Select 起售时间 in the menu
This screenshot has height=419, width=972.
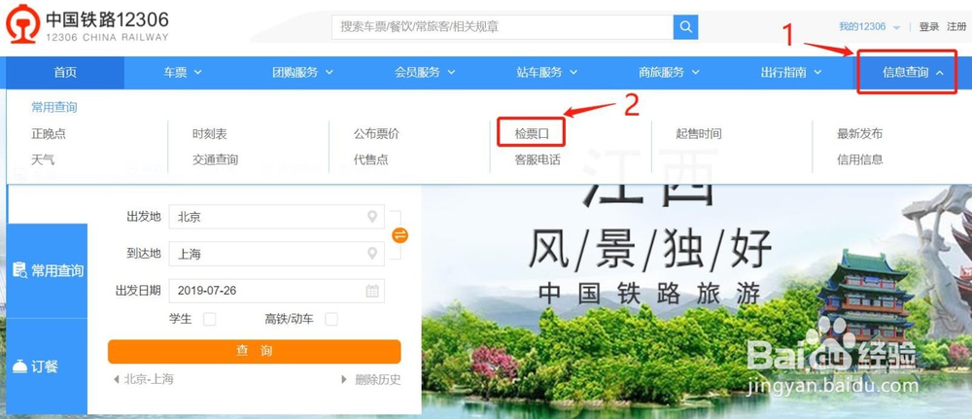coord(699,134)
